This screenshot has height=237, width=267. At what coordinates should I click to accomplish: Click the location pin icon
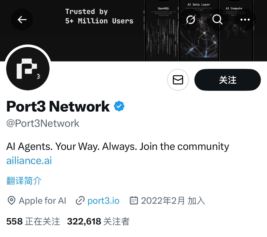[11, 200]
